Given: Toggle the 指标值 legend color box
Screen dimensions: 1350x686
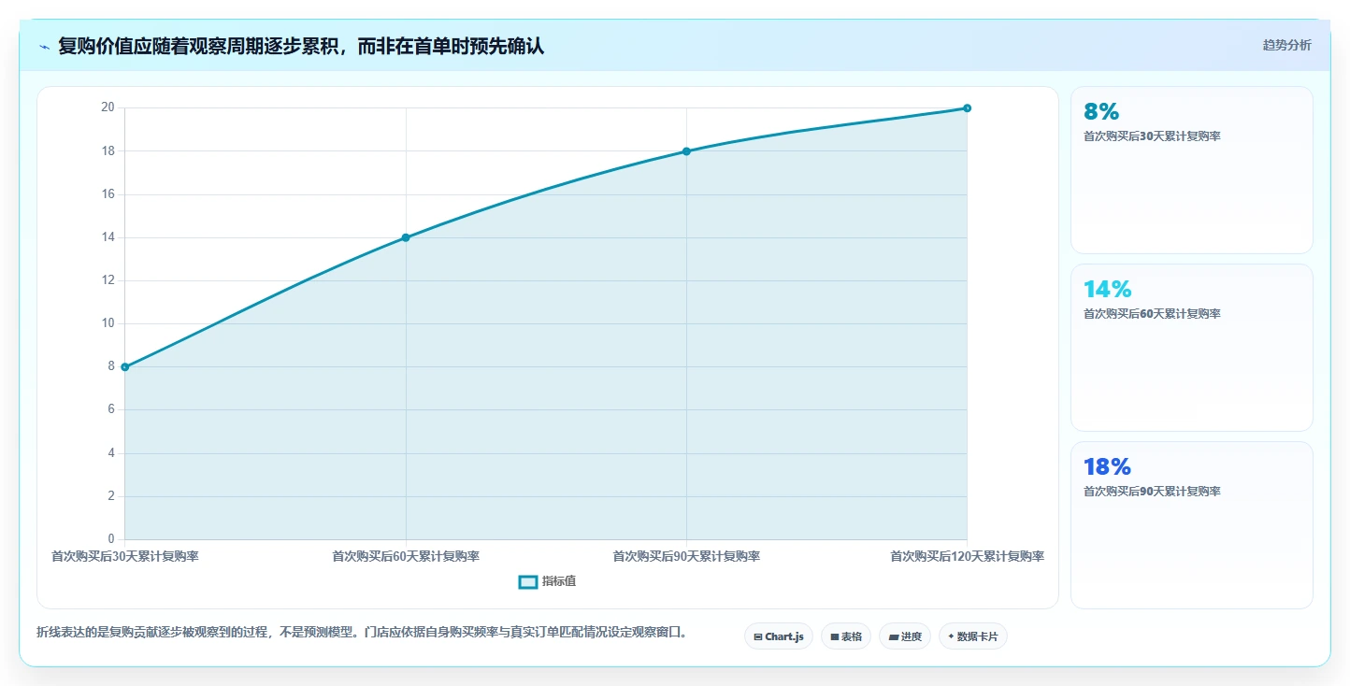Looking at the screenshot, I should coord(528,582).
